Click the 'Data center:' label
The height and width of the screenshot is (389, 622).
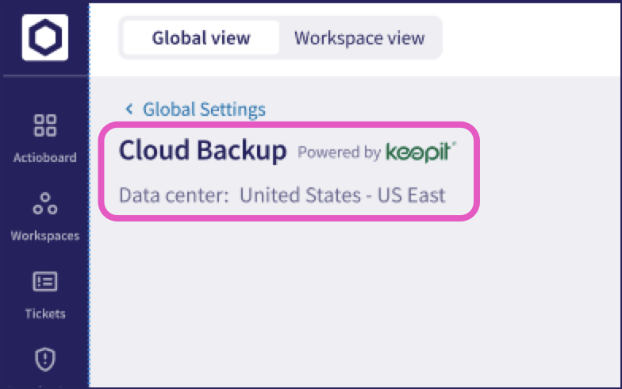click(x=175, y=195)
